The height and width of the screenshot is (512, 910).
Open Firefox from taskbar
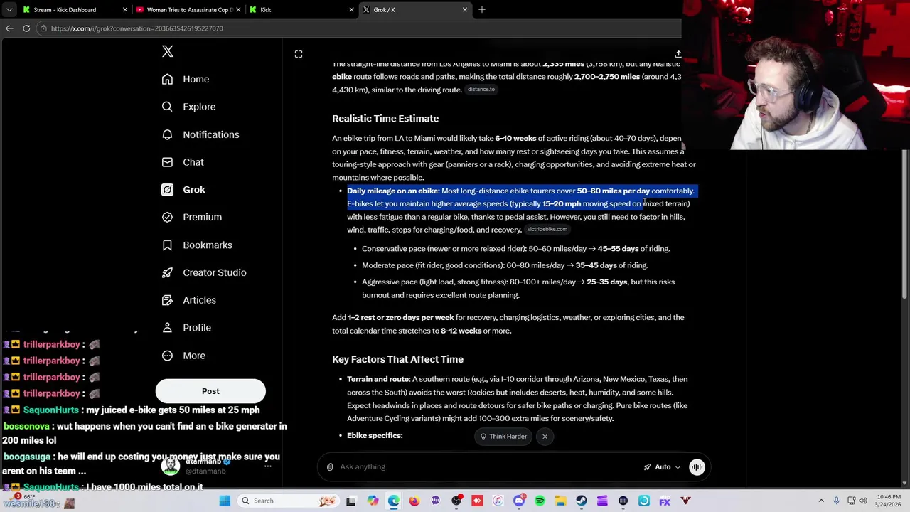tap(414, 501)
